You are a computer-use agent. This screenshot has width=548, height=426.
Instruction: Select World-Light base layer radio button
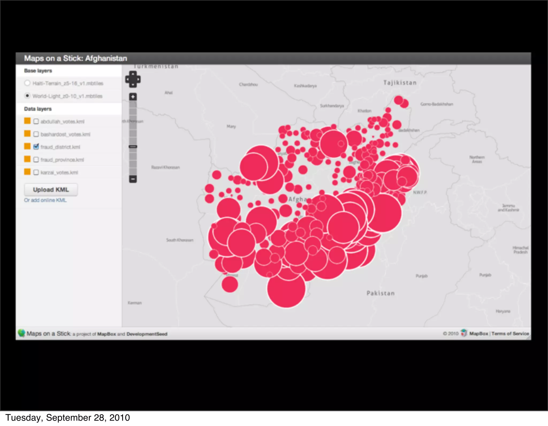[27, 96]
